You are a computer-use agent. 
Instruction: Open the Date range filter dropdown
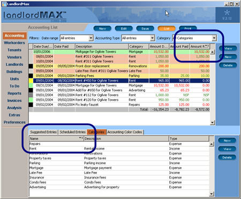(91, 38)
